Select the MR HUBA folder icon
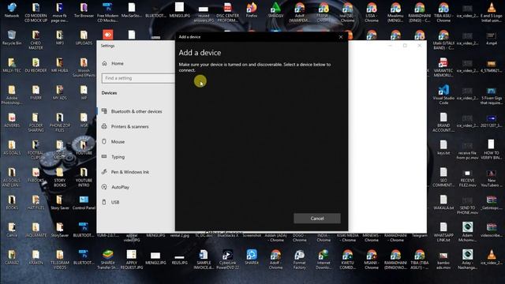 60,65
